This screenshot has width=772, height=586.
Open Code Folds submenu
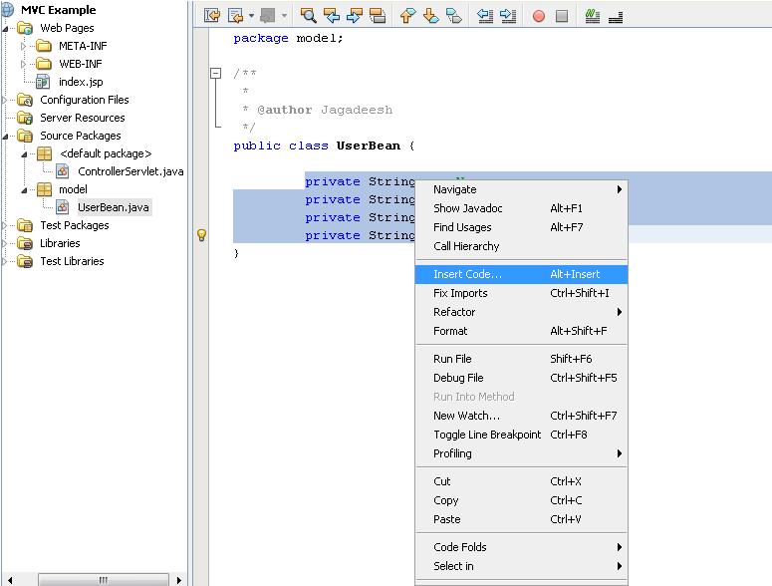pyautogui.click(x=521, y=547)
